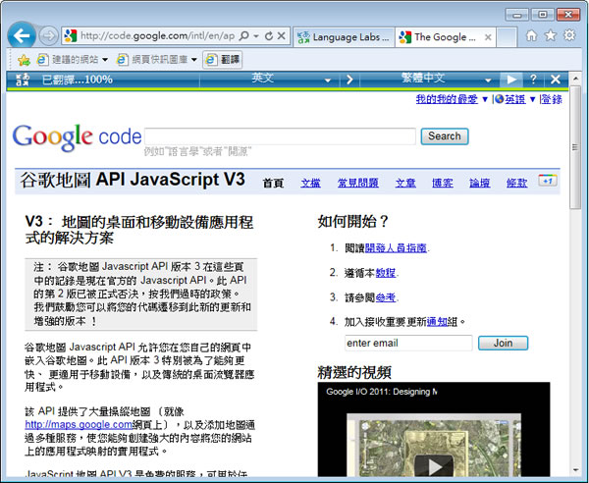Click the vertical scrollbar thumb

[x=574, y=146]
